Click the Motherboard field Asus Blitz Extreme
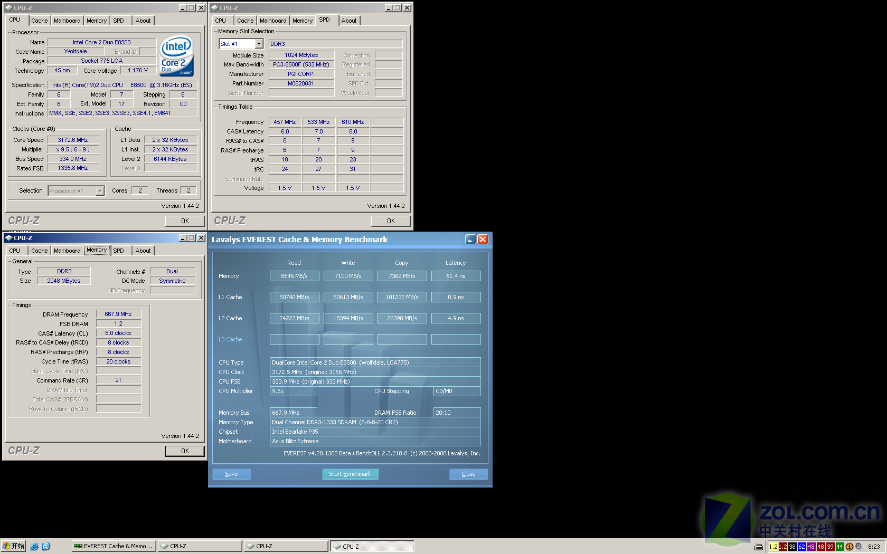This screenshot has height=554, width=887. pos(375,441)
